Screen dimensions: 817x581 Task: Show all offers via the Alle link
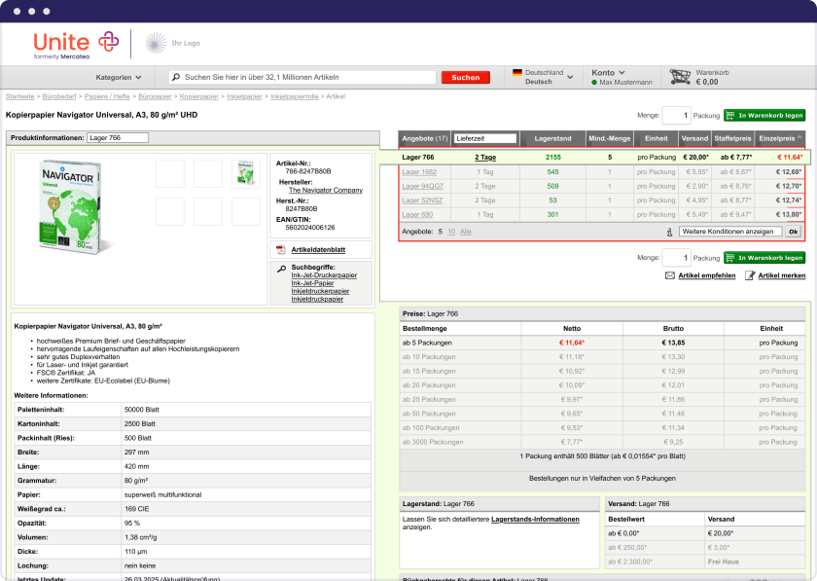click(466, 232)
